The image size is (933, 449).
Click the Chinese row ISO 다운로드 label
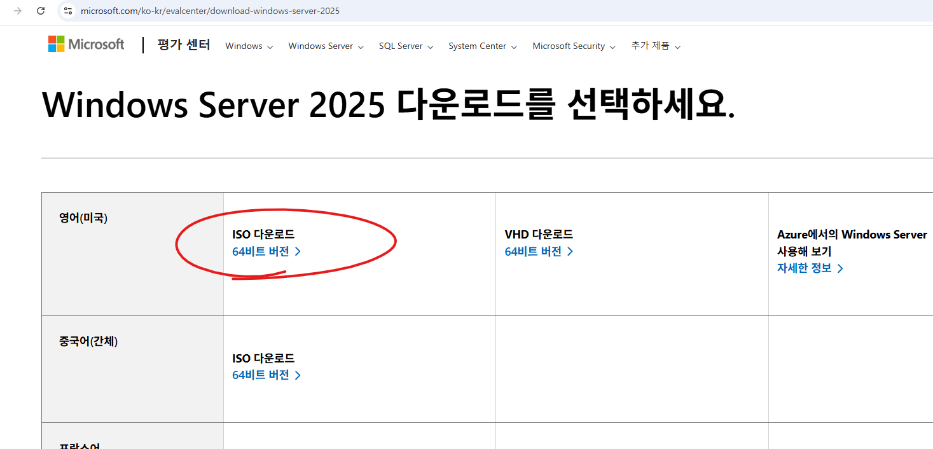263,358
